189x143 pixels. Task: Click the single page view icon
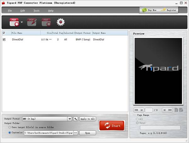tap(176, 110)
